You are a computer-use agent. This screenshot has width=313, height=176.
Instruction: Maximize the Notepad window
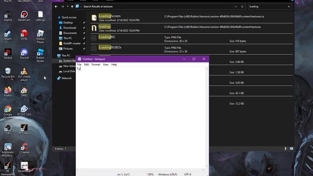[x=194, y=59]
